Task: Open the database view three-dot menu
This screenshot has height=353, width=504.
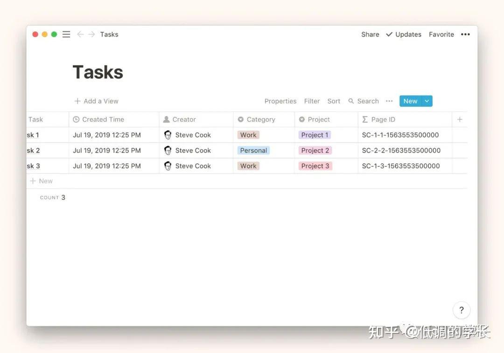Action: (389, 101)
